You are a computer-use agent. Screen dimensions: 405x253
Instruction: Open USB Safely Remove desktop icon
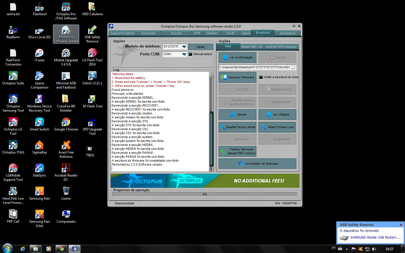coord(92,34)
